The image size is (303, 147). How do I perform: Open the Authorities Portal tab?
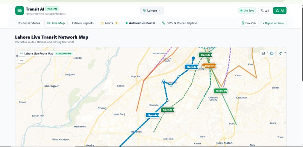(140, 23)
